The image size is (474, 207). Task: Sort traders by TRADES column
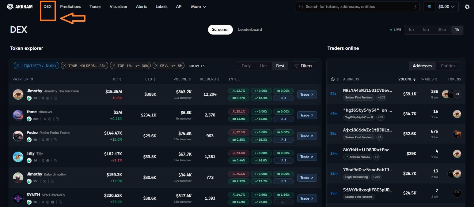click(429, 79)
